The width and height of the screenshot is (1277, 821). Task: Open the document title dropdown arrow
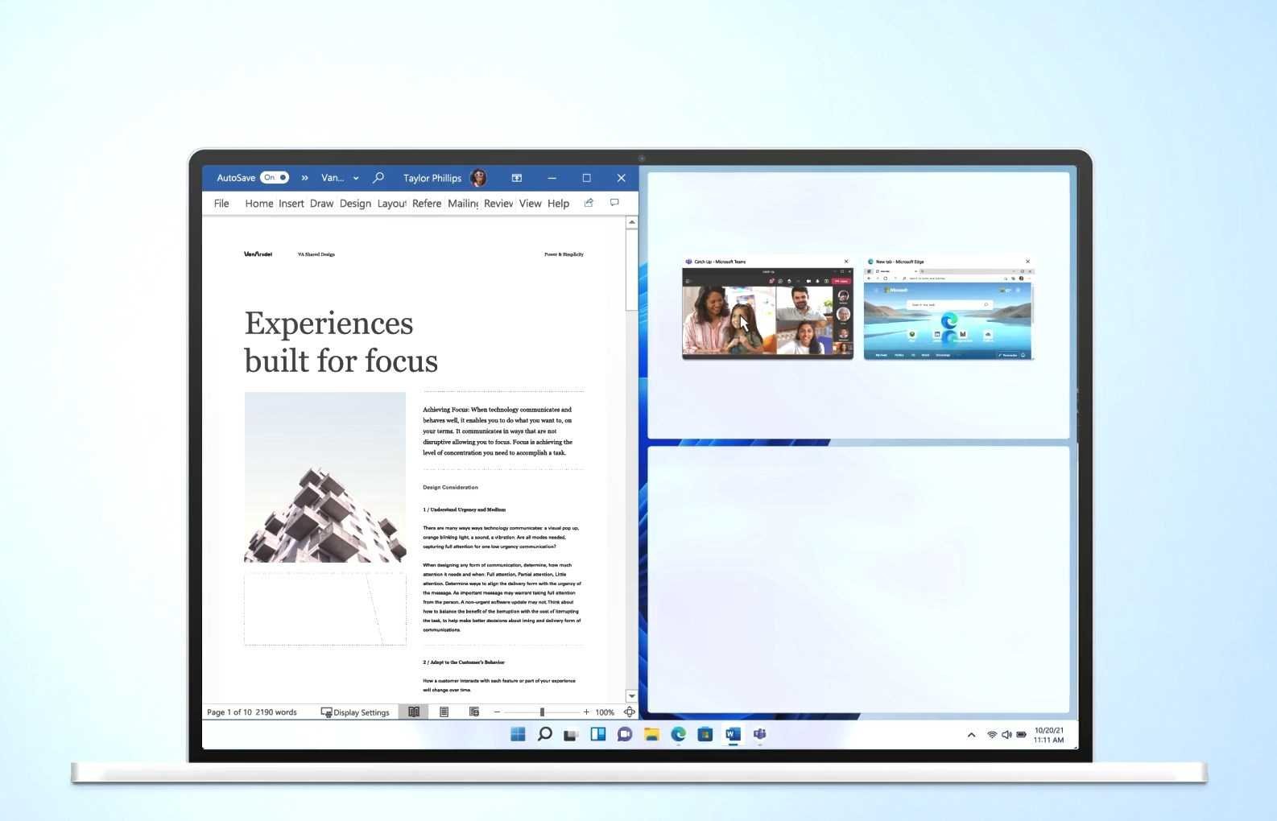click(356, 178)
